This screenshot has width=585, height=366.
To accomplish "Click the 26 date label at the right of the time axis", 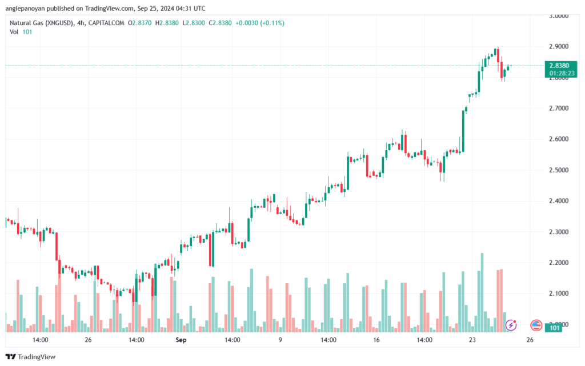I will (x=530, y=340).
